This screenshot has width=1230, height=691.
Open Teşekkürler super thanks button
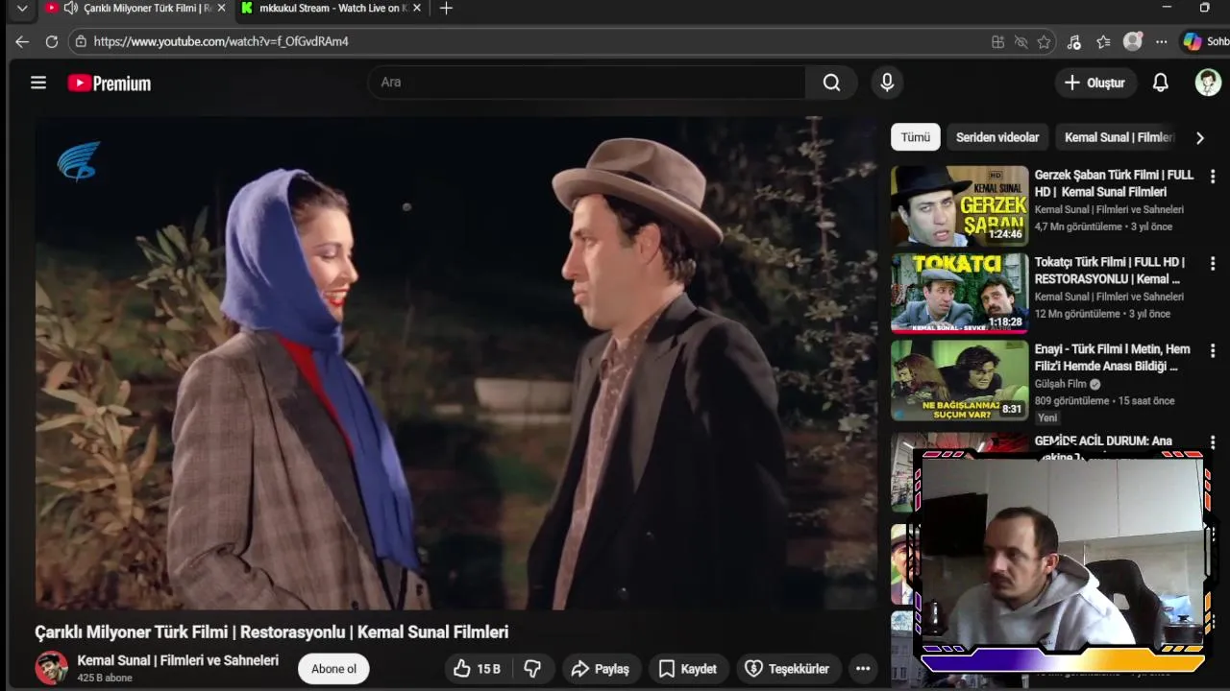click(788, 669)
